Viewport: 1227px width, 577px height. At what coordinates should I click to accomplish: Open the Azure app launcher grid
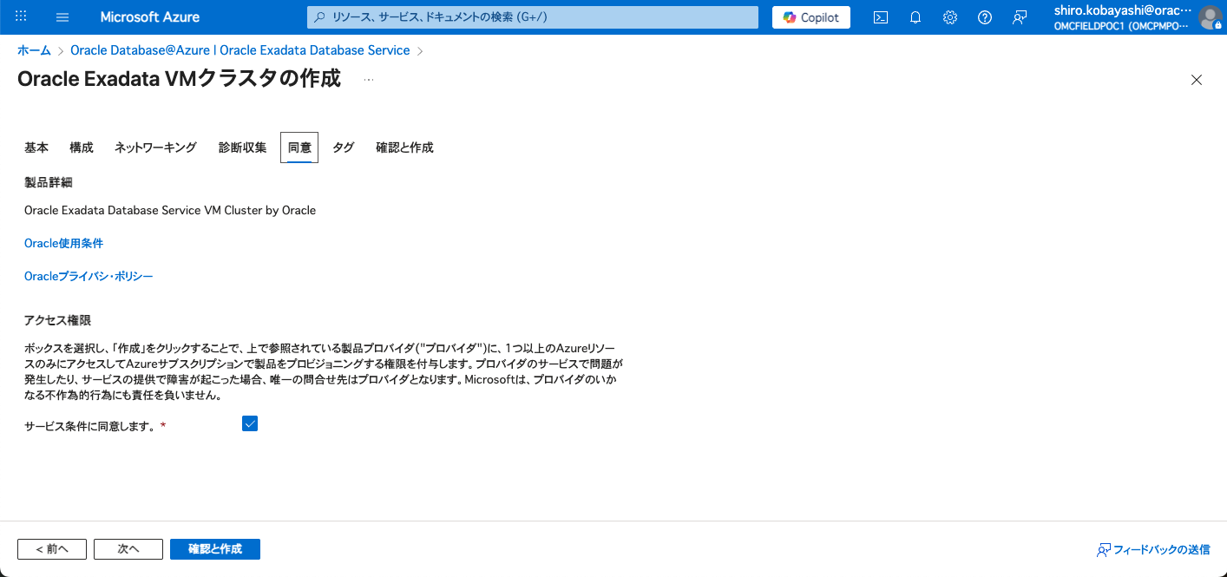pos(19,16)
